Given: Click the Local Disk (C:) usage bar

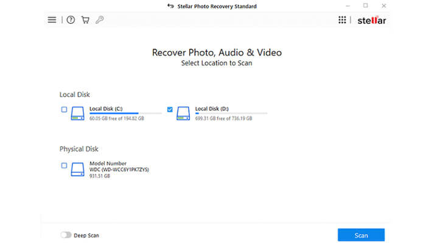Looking at the screenshot, I should pos(125,114).
